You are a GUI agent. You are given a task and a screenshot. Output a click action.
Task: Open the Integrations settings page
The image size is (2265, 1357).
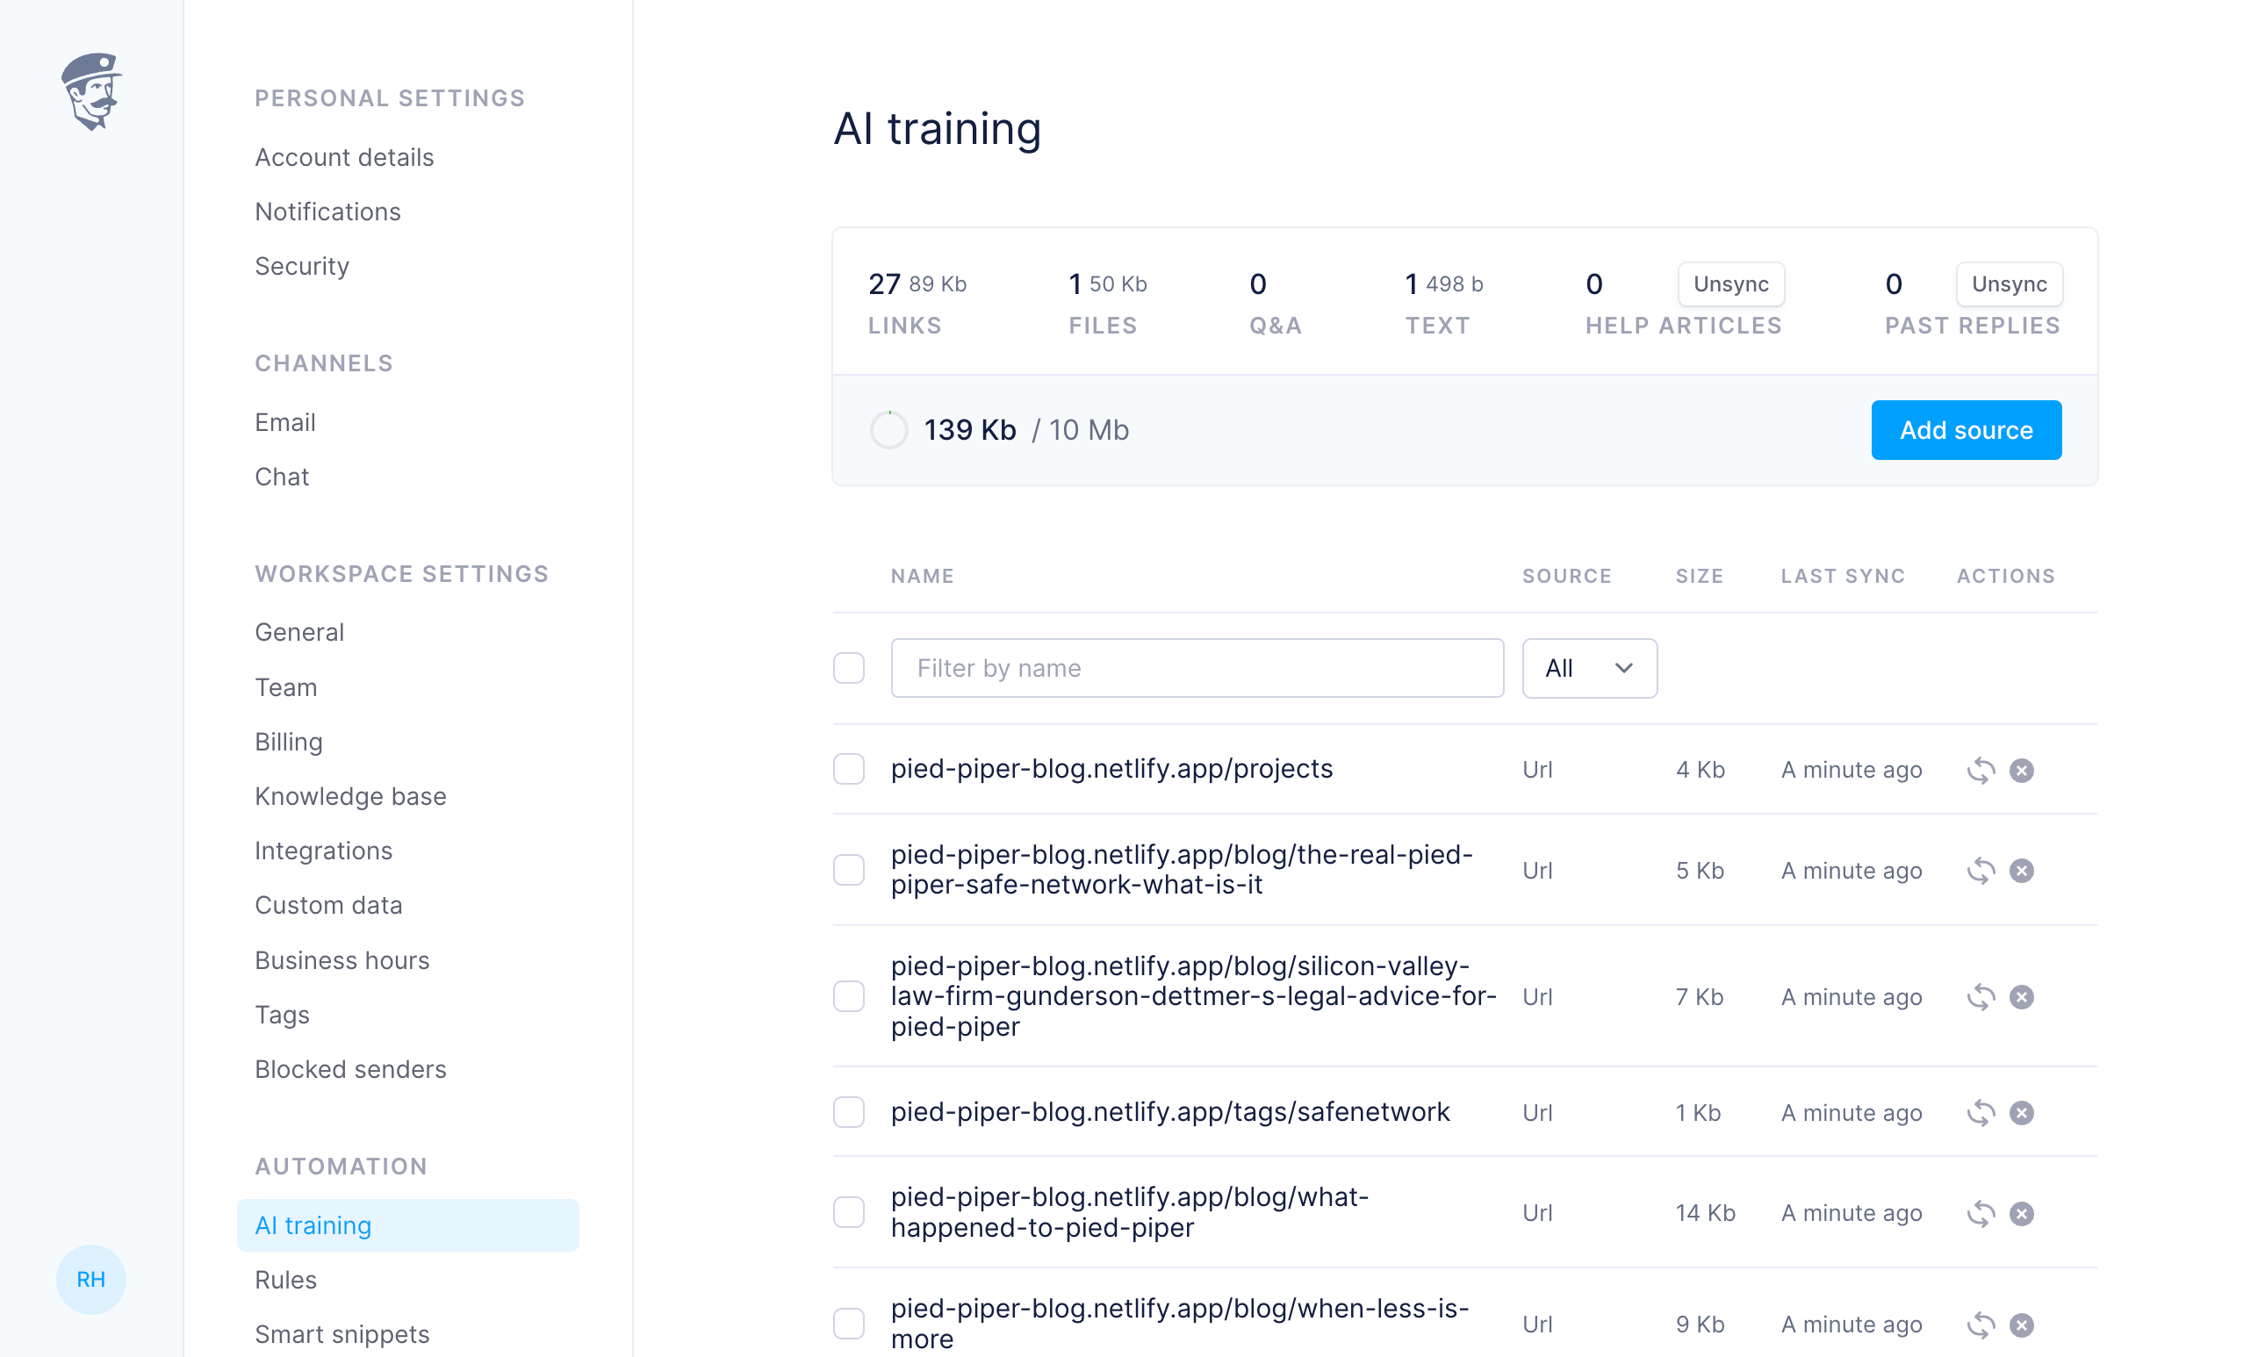click(323, 851)
